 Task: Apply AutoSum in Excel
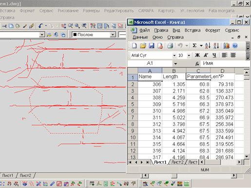click(x=194, y=46)
